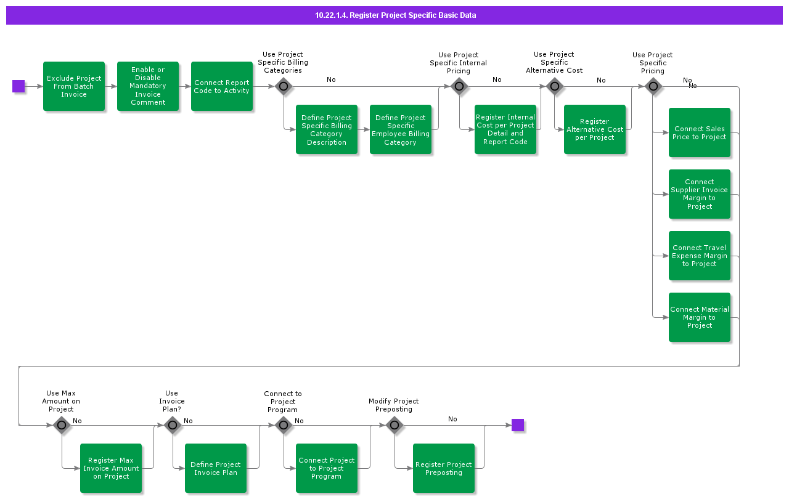Click the Connect to Project Program decision node

[x=283, y=425]
